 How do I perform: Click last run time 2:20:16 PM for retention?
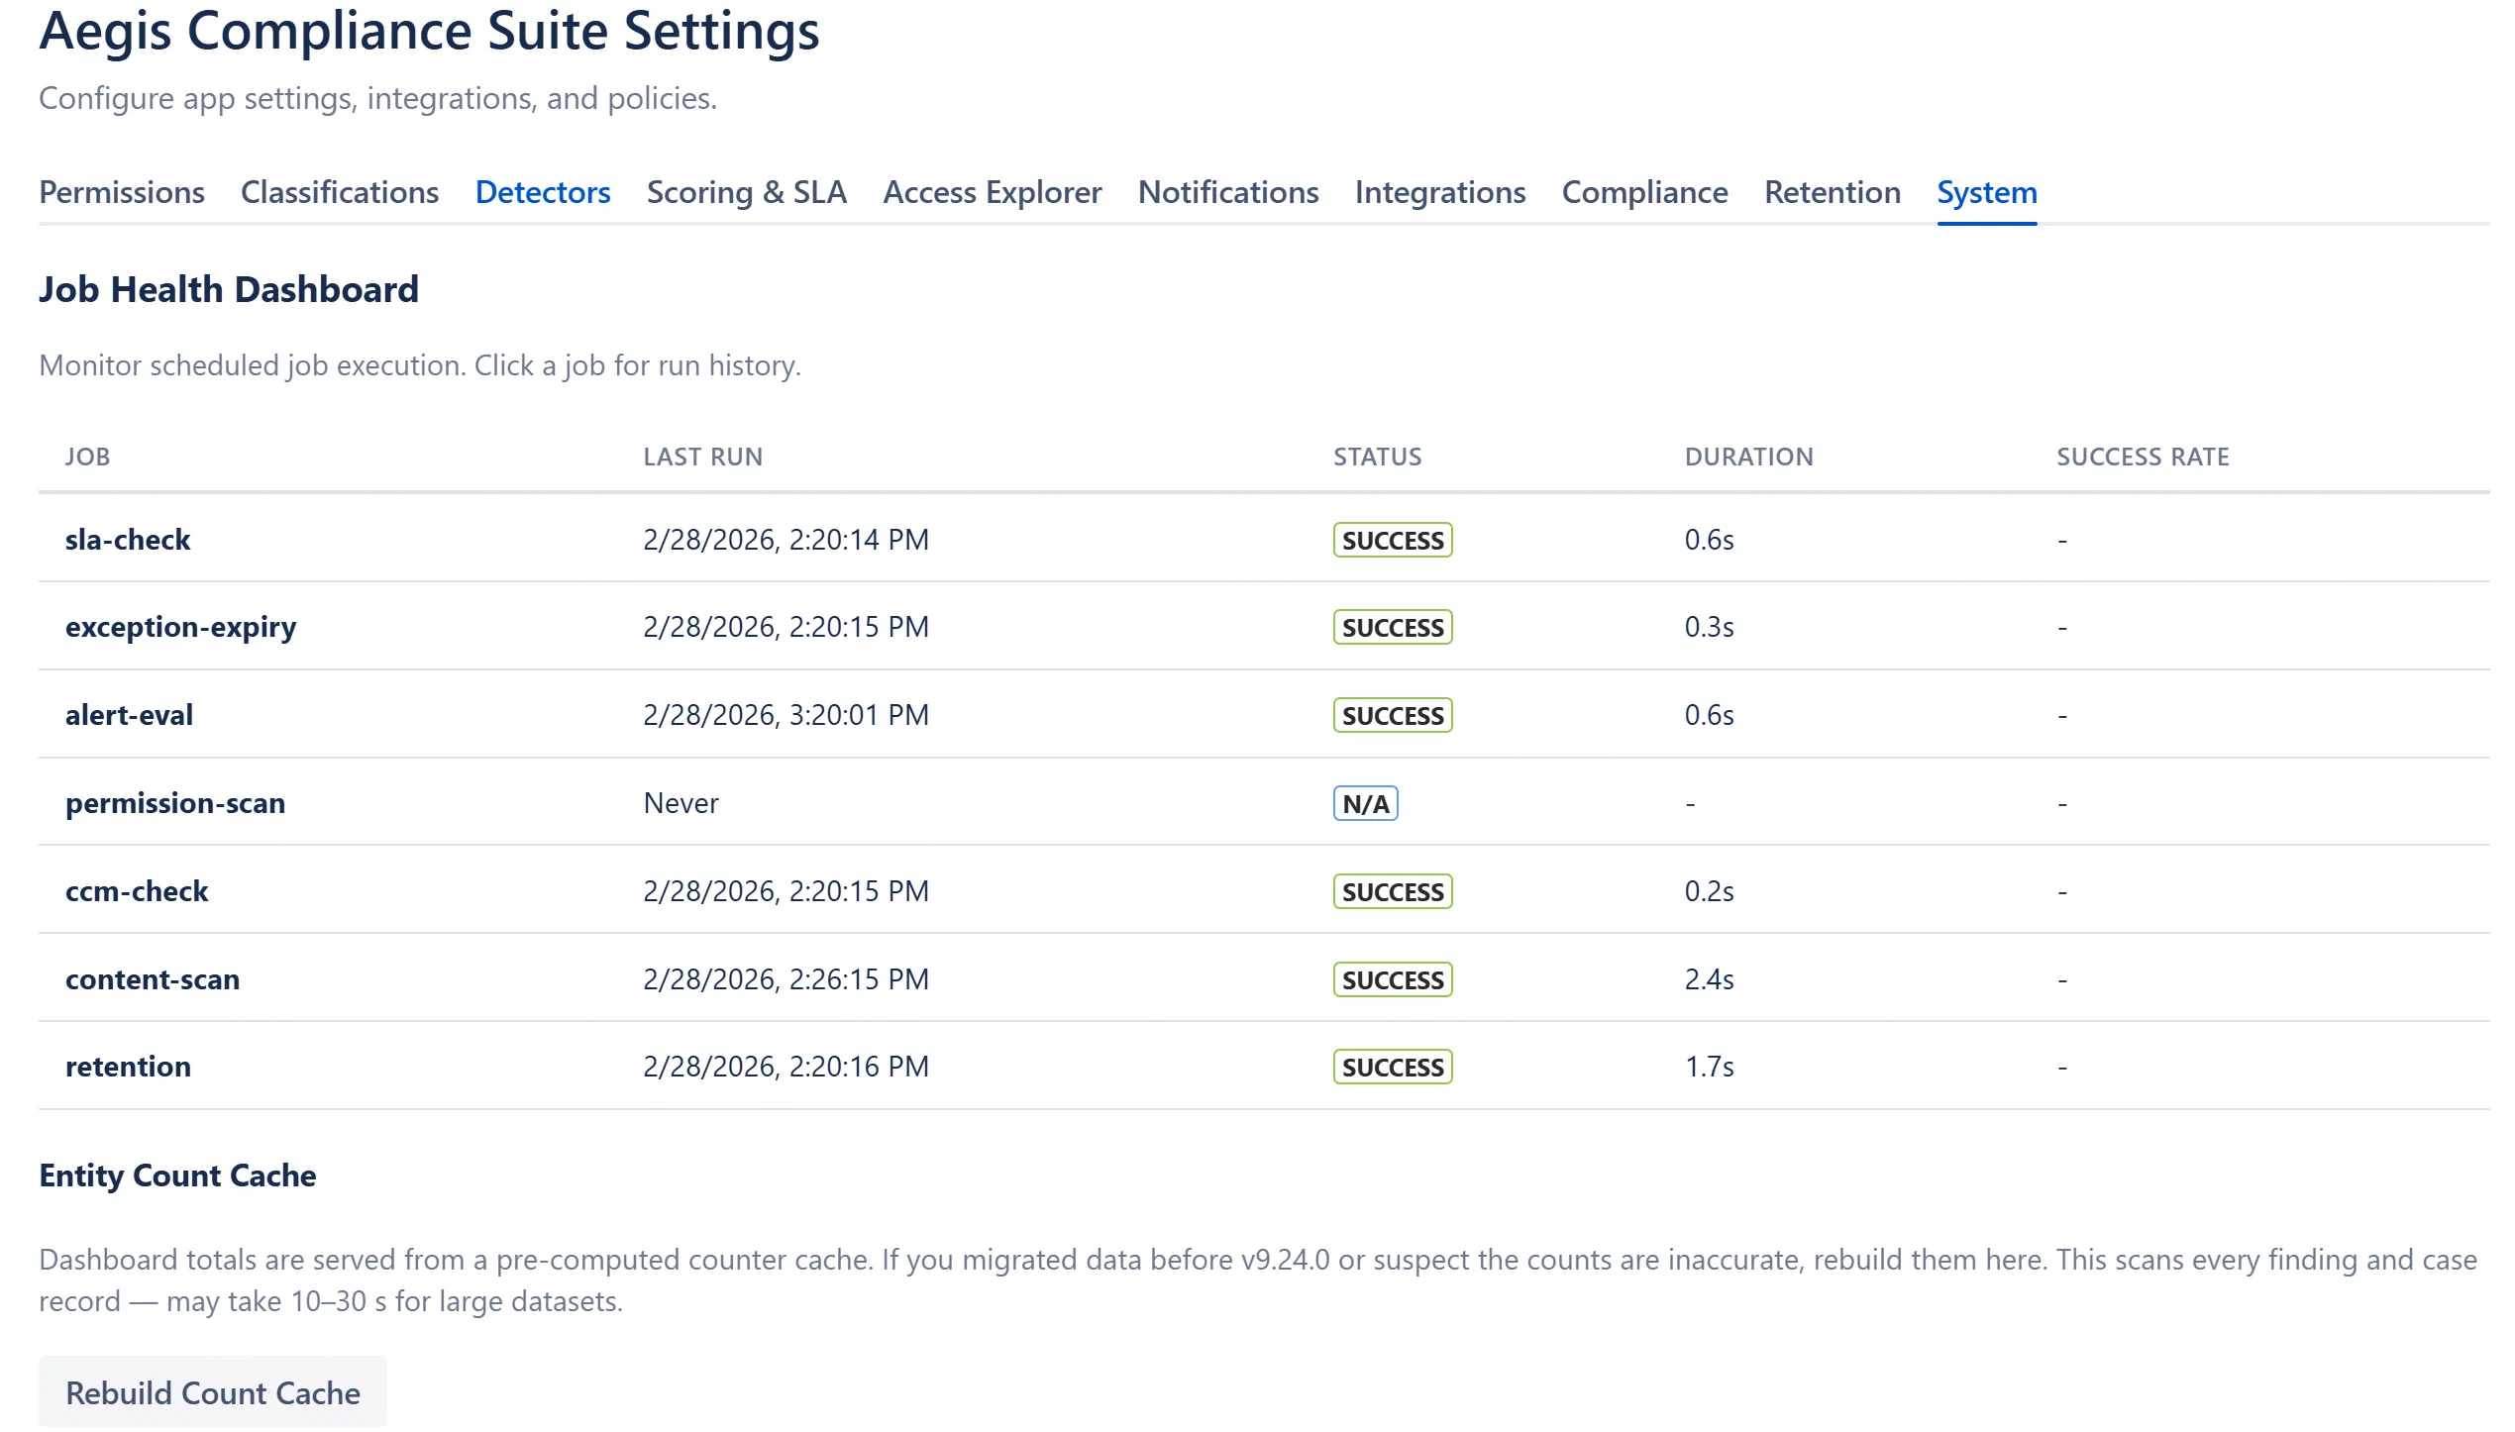tap(786, 1066)
